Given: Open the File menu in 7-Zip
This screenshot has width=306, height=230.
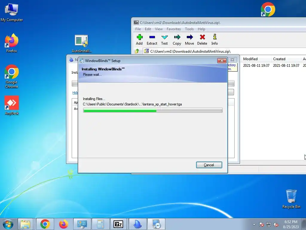Looking at the screenshot, I should coord(138,29).
